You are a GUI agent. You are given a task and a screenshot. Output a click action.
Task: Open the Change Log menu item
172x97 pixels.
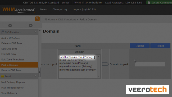pos(60,10)
